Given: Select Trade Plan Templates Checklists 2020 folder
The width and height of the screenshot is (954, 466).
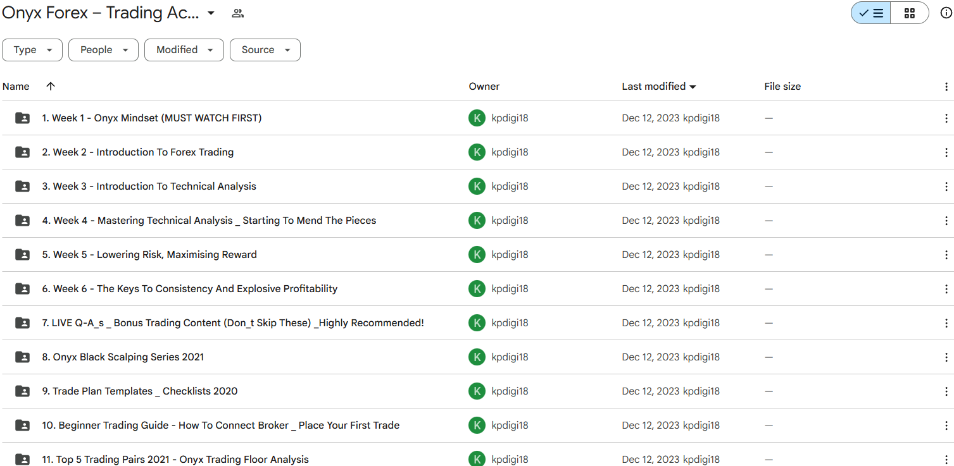Looking at the screenshot, I should pyautogui.click(x=140, y=391).
